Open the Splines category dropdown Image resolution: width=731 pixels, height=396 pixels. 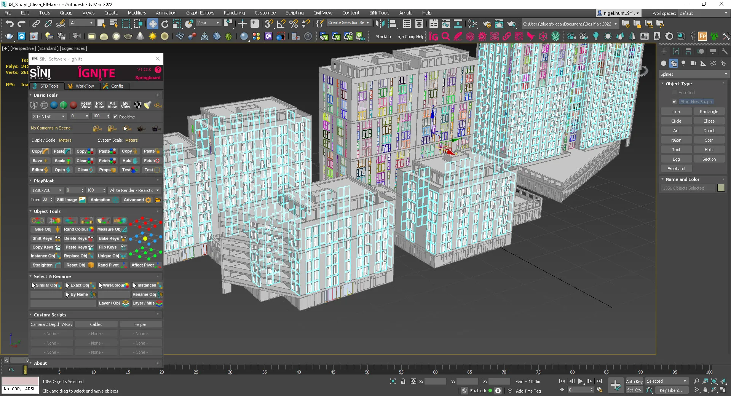tap(694, 74)
